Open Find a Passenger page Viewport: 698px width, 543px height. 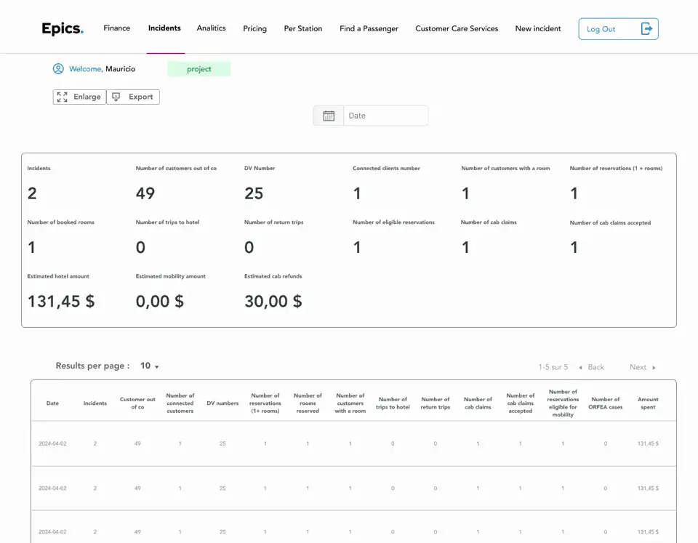(369, 29)
